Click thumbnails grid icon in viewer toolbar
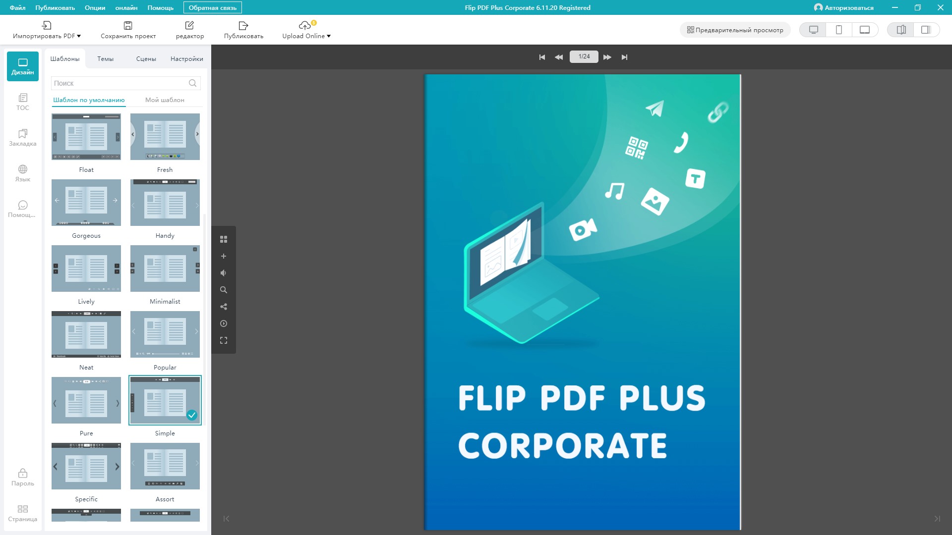Image resolution: width=952 pixels, height=535 pixels. point(224,239)
